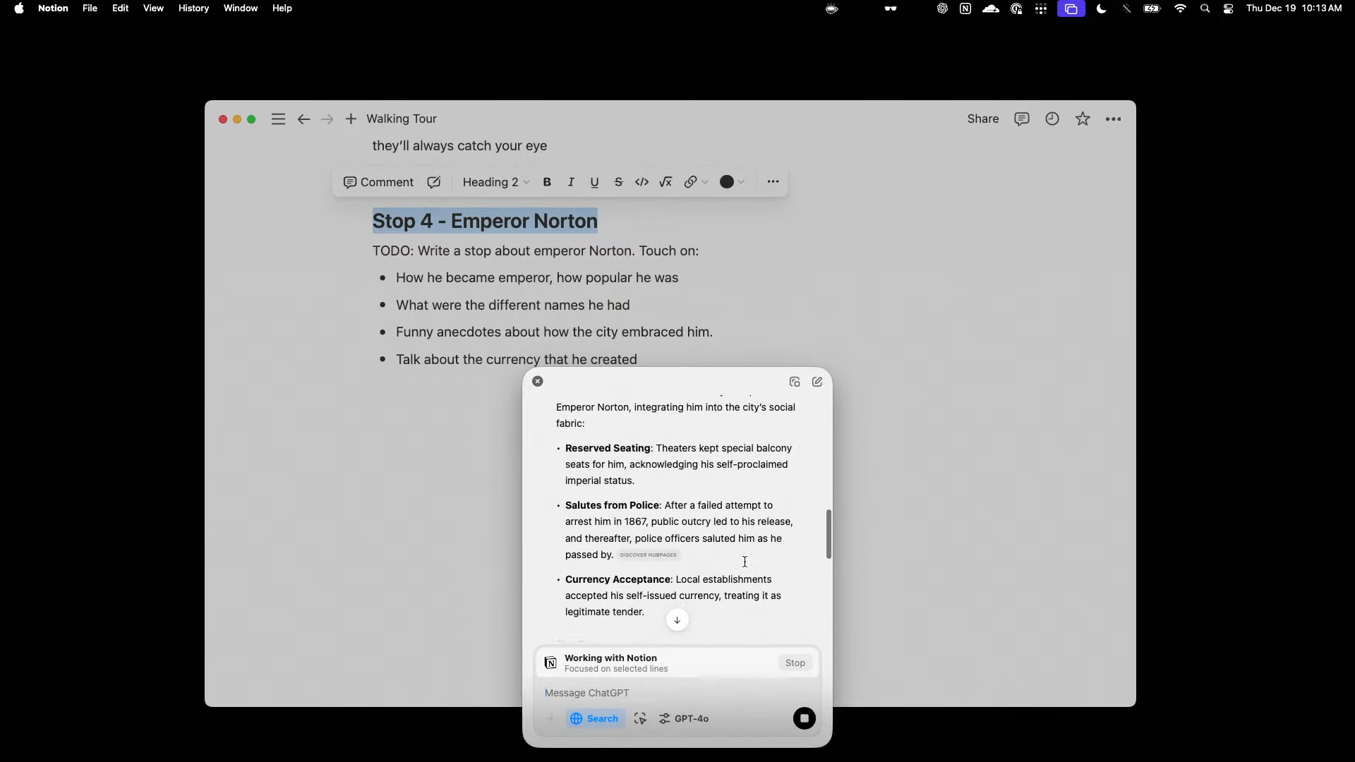
Task: Open the Window menu
Action: coord(241,8)
